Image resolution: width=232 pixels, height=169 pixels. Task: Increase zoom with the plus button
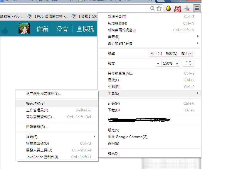[177, 63]
